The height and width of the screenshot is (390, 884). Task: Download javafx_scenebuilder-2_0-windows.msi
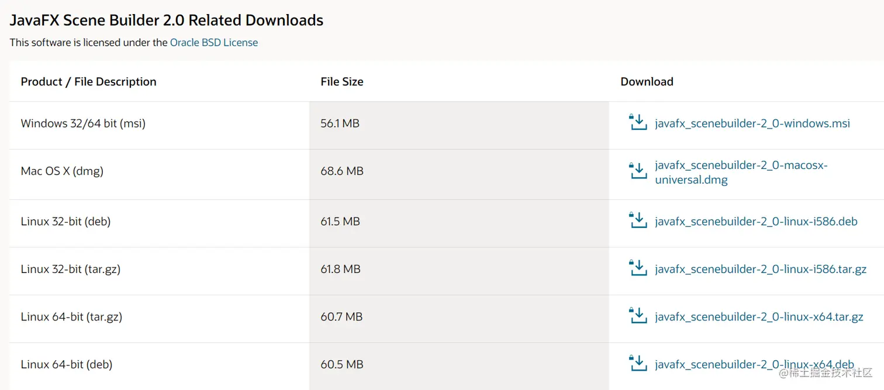tap(752, 123)
